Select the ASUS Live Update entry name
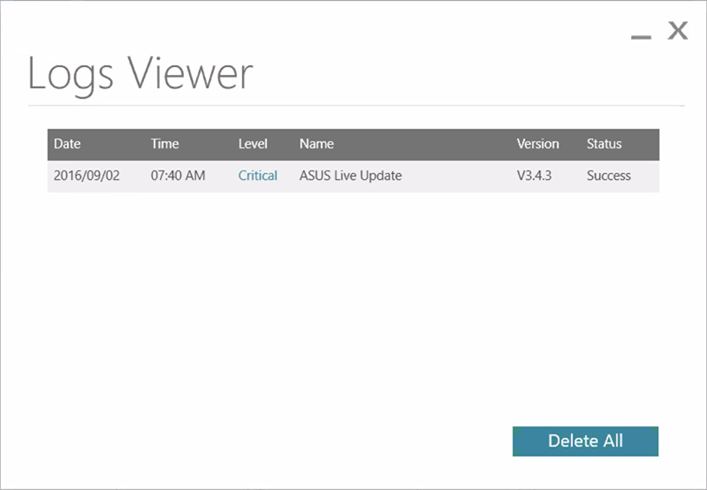Image resolution: width=707 pixels, height=490 pixels. point(350,175)
